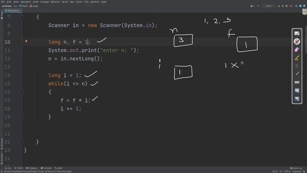Click the intention light bulb on line 10
This screenshot has height=173, width=307.
point(26,41)
